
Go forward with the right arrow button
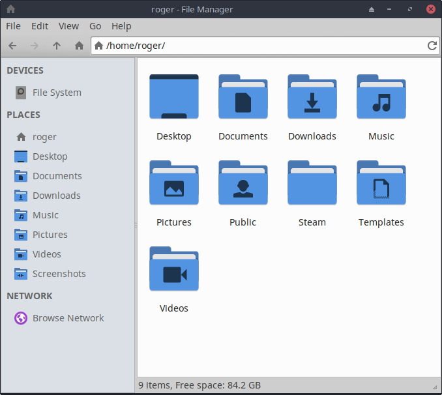click(x=34, y=46)
